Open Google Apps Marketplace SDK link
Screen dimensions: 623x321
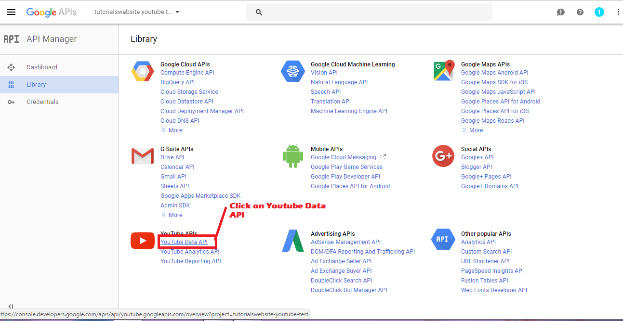pos(200,196)
